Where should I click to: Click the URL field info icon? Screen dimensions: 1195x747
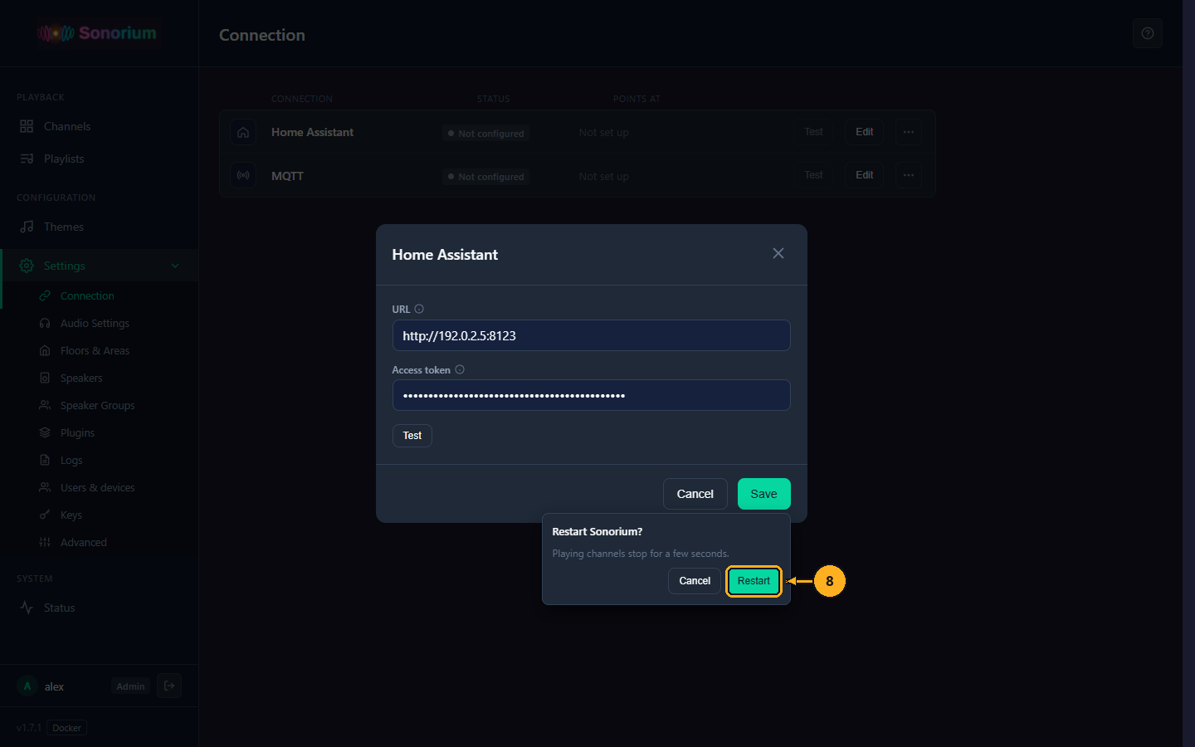tap(419, 309)
